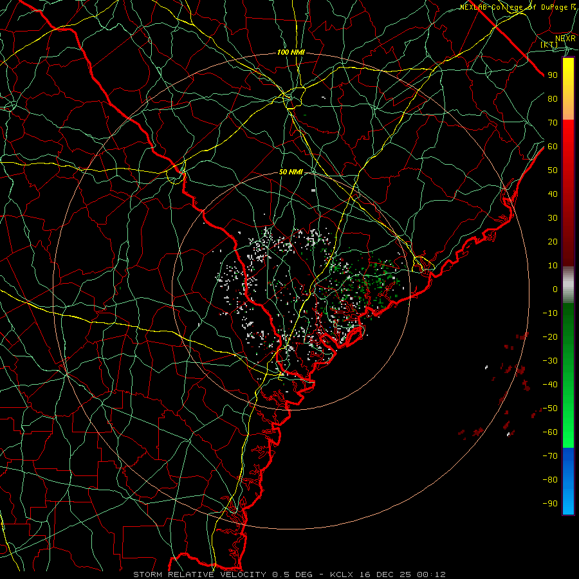The height and width of the screenshot is (579, 579).
Task: Click the "16 DEC 25" date in caption
Action: point(386,574)
